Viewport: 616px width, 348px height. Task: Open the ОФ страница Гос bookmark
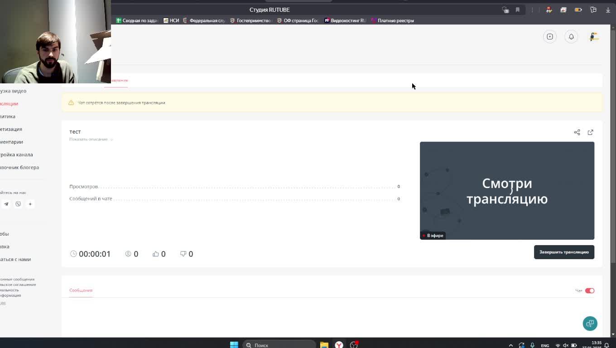pyautogui.click(x=298, y=20)
